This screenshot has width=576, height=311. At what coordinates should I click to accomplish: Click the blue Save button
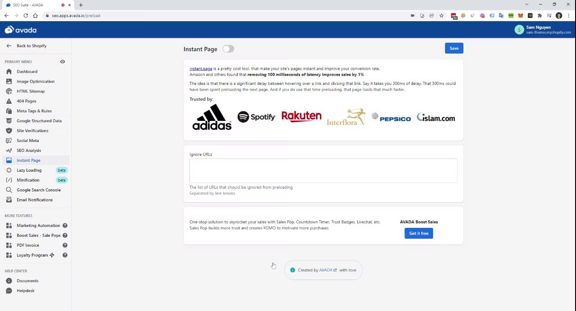click(454, 48)
